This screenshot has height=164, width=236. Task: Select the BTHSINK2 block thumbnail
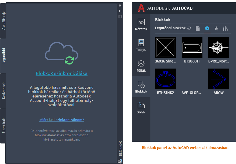pos(165,79)
